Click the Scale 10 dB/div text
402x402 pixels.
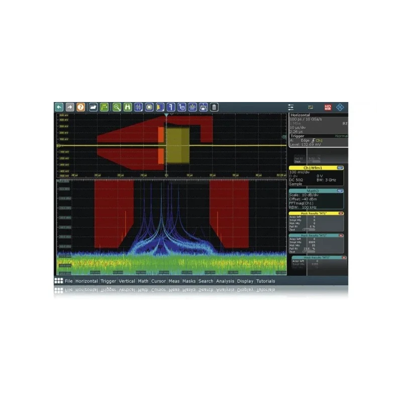[x=304, y=195]
